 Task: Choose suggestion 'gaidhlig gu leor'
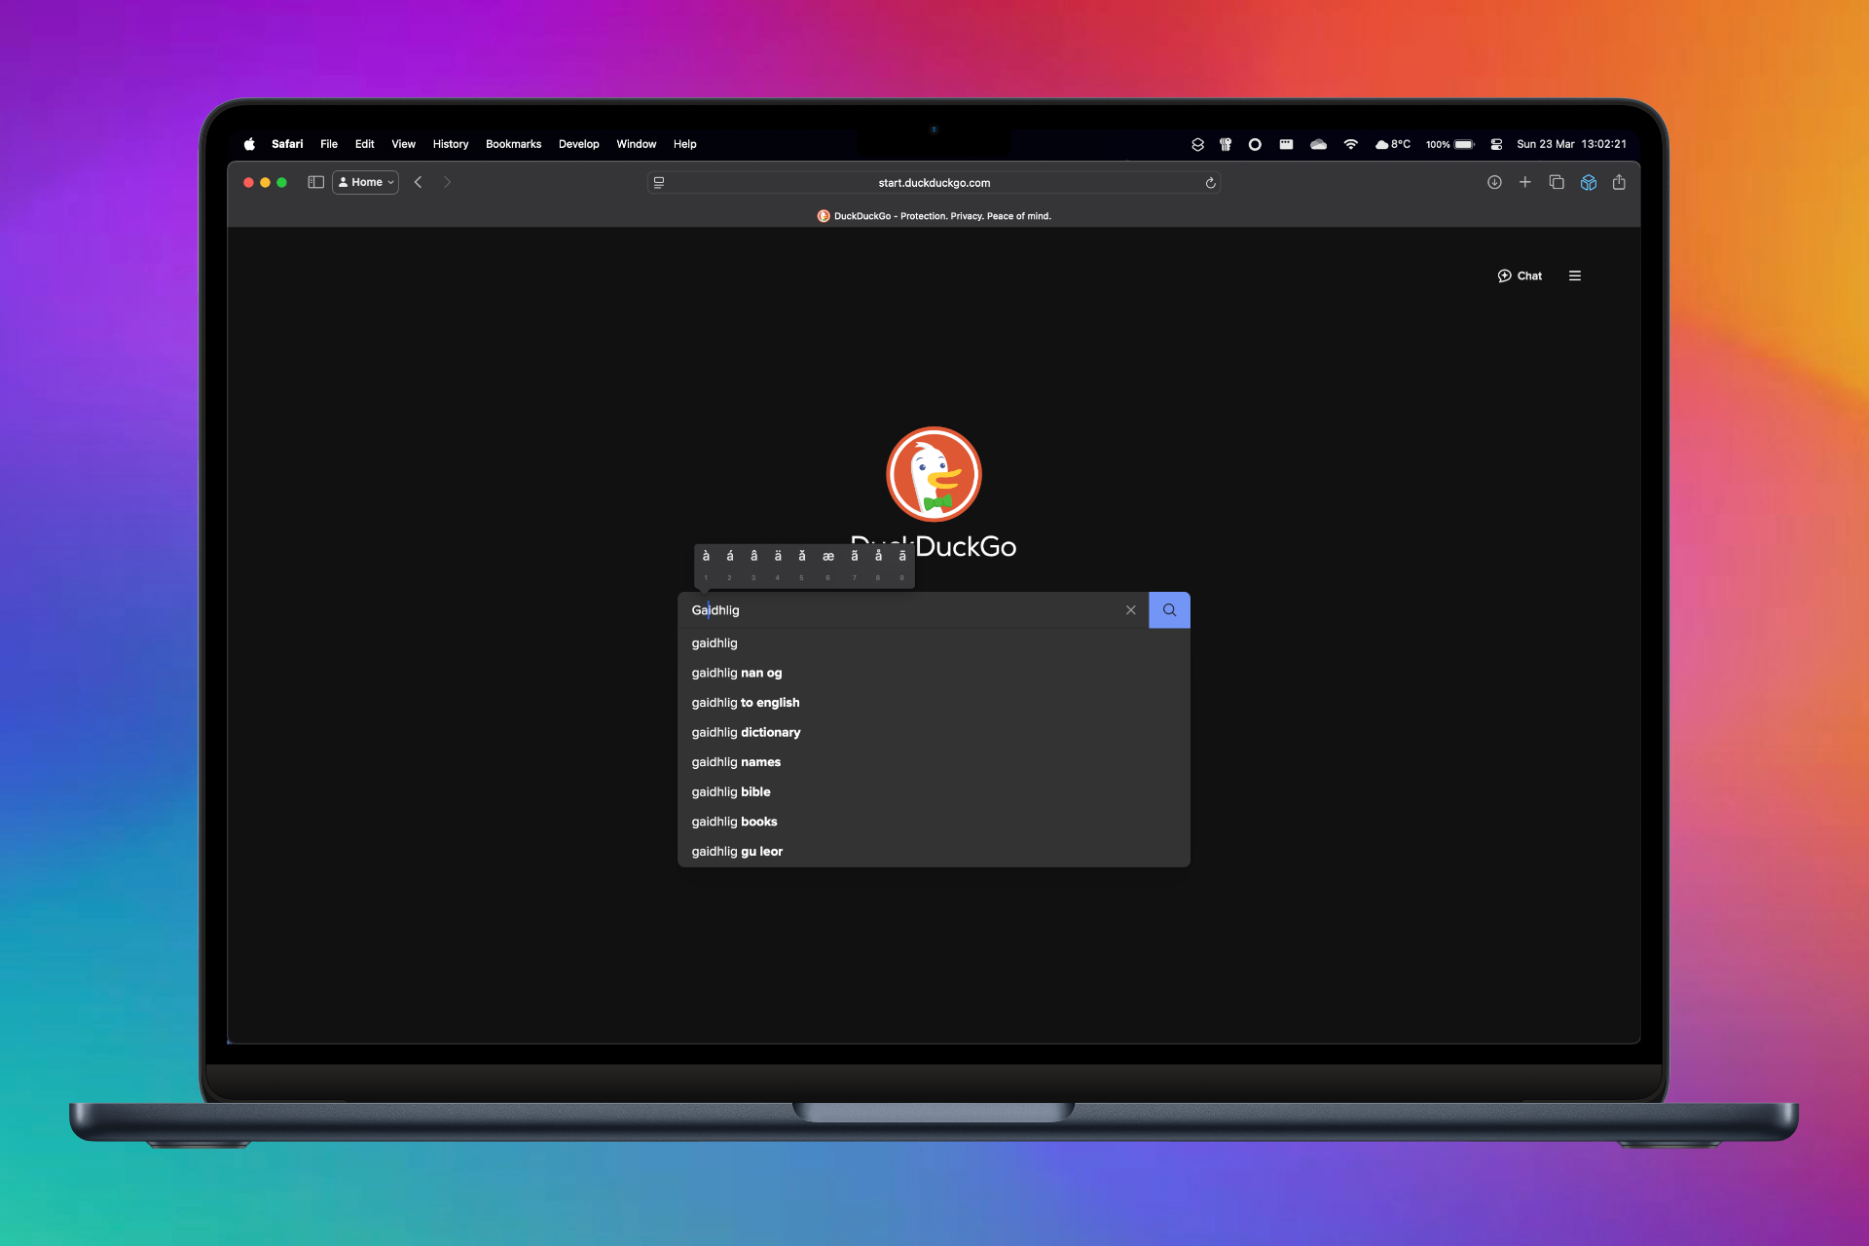[x=934, y=852]
